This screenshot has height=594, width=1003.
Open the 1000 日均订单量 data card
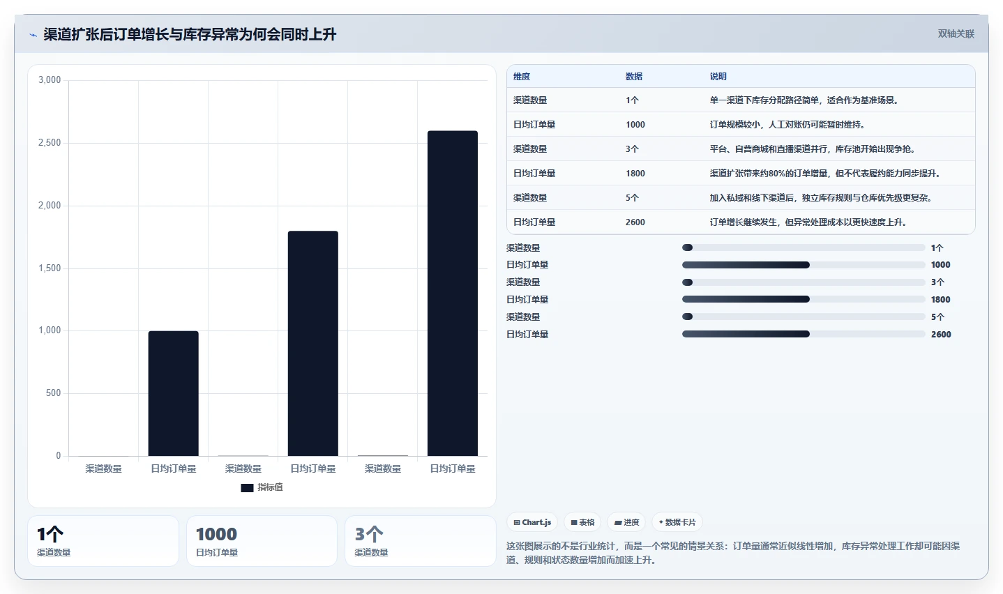pyautogui.click(x=262, y=541)
